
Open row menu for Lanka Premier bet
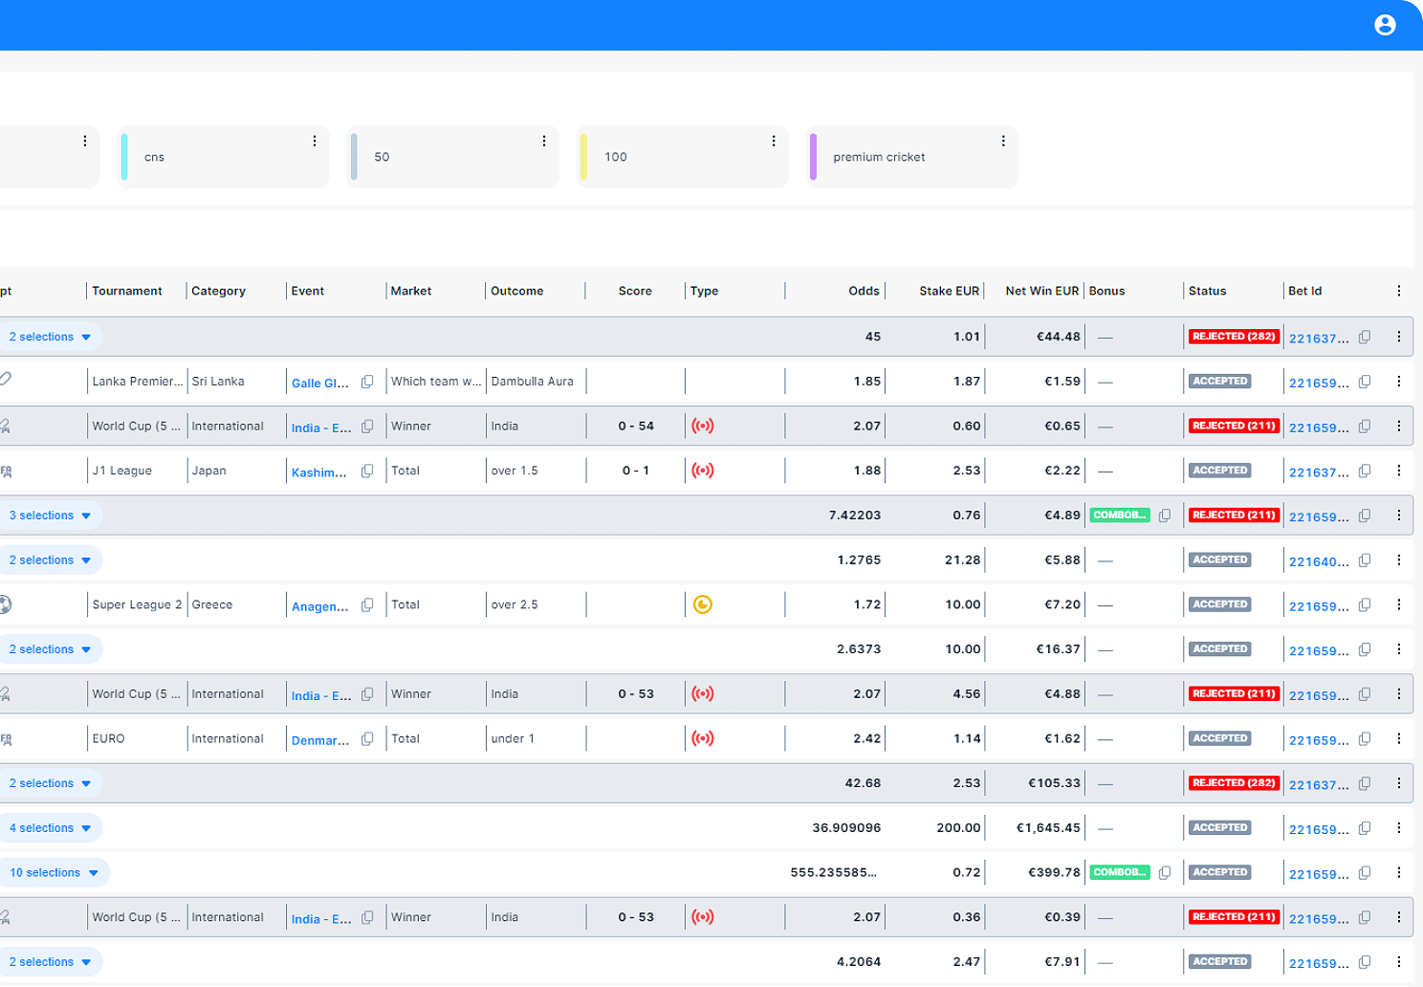tap(1399, 382)
